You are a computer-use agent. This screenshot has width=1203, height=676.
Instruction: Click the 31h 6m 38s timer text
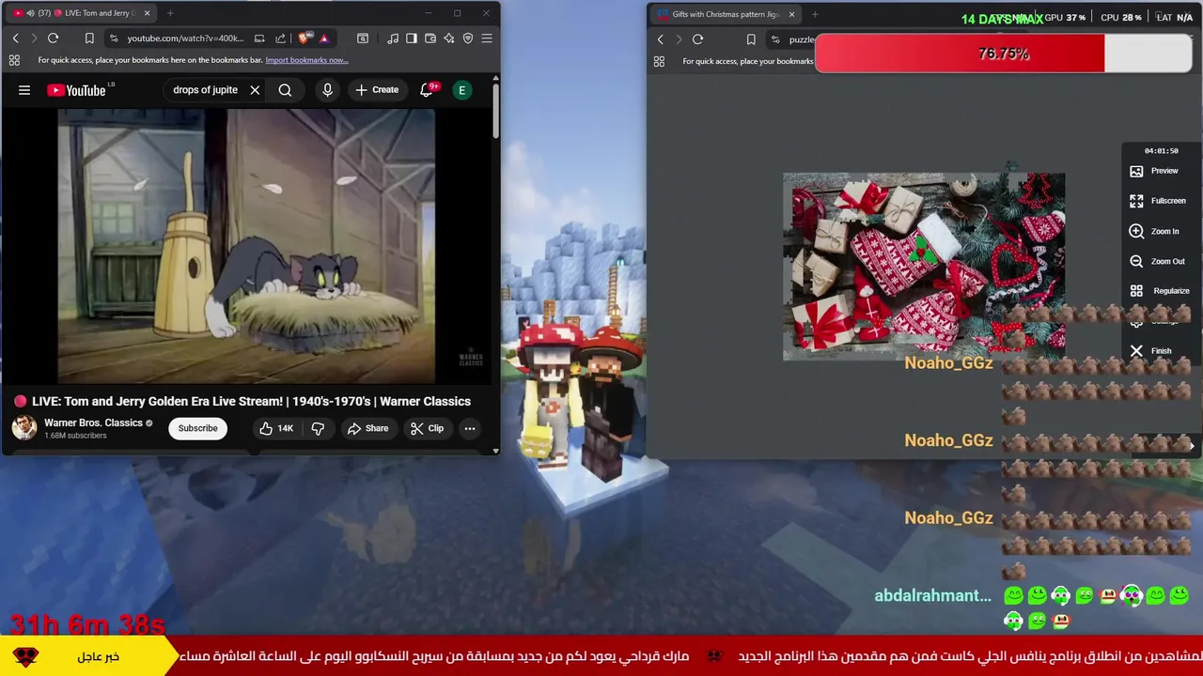tap(87, 623)
